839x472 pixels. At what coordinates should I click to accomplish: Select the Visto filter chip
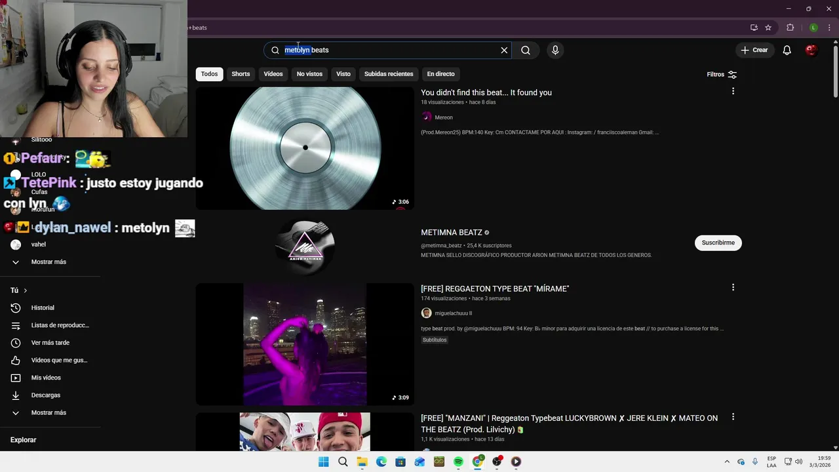343,74
